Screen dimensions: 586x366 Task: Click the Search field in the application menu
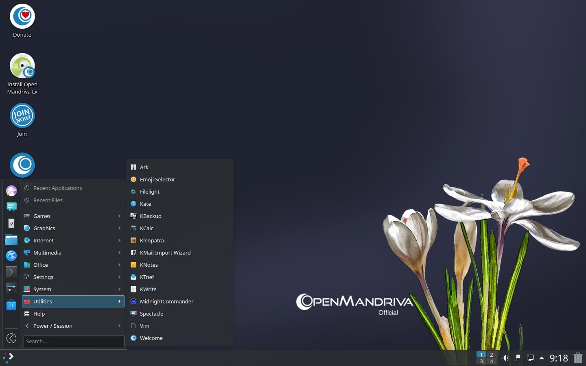tap(73, 341)
